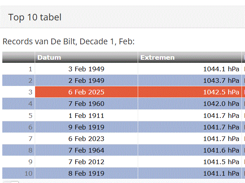
Task: Select the 1043.7 hPa value
Action: (221, 81)
